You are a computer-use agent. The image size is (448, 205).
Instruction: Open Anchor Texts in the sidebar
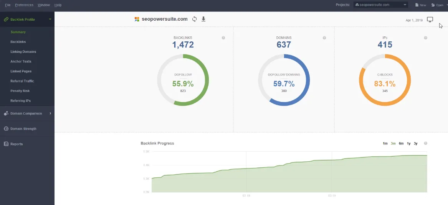[21, 61]
